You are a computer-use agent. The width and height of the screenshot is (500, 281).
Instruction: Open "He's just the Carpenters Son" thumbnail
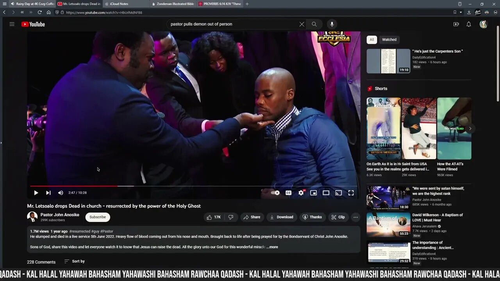388,61
